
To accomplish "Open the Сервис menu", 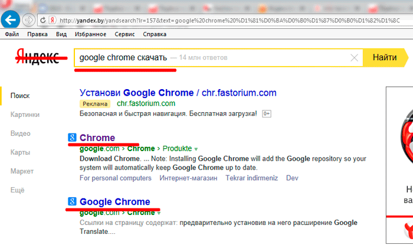I will coord(124,34).
